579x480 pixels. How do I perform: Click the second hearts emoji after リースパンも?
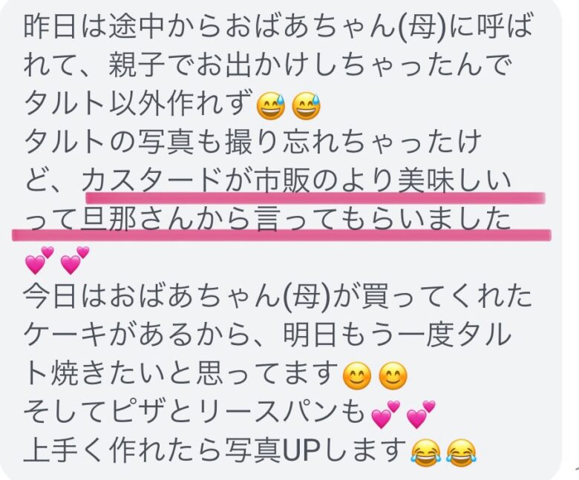421,414
